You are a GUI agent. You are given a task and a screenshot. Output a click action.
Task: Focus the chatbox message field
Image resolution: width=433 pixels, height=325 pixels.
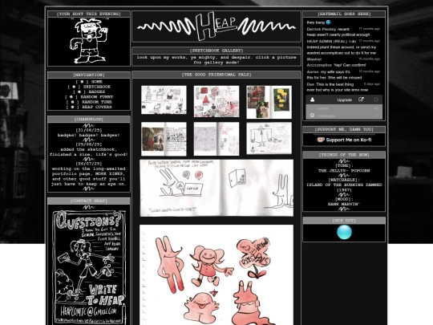[x=345, y=116]
